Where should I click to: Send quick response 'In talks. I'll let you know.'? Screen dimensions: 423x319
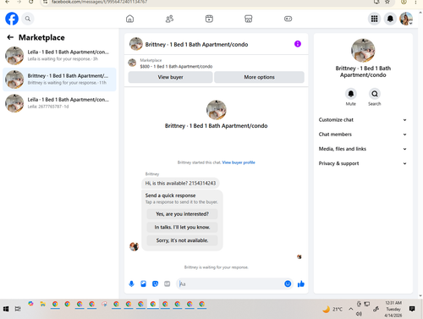(182, 227)
